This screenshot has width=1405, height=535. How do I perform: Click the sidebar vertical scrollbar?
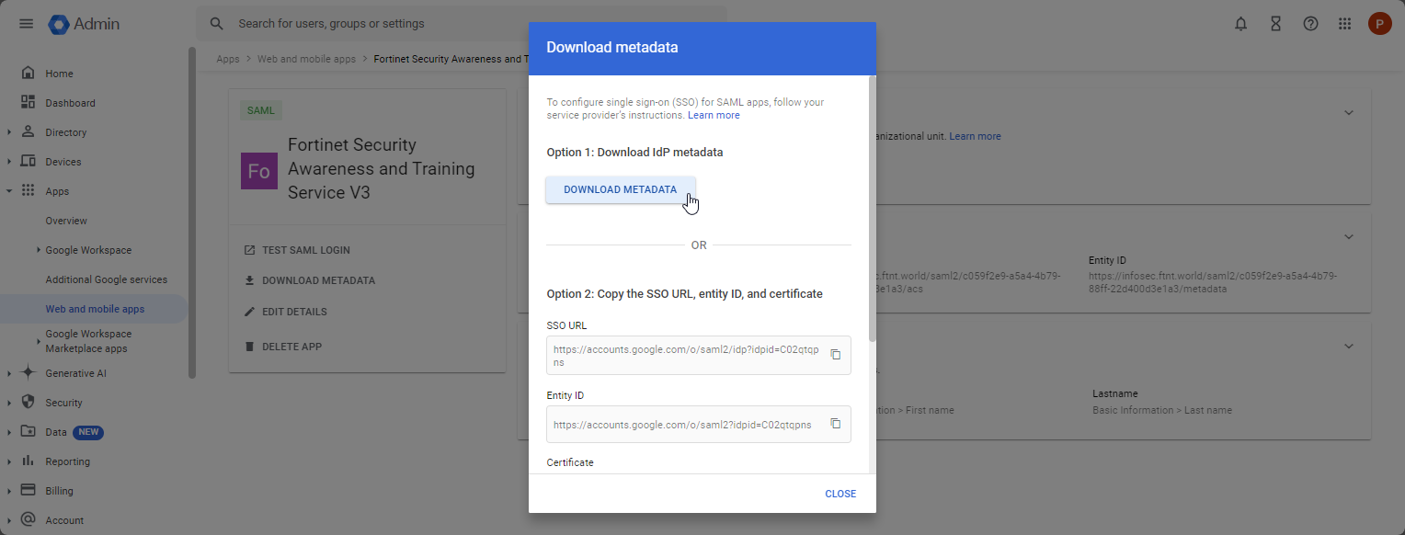[192, 212]
